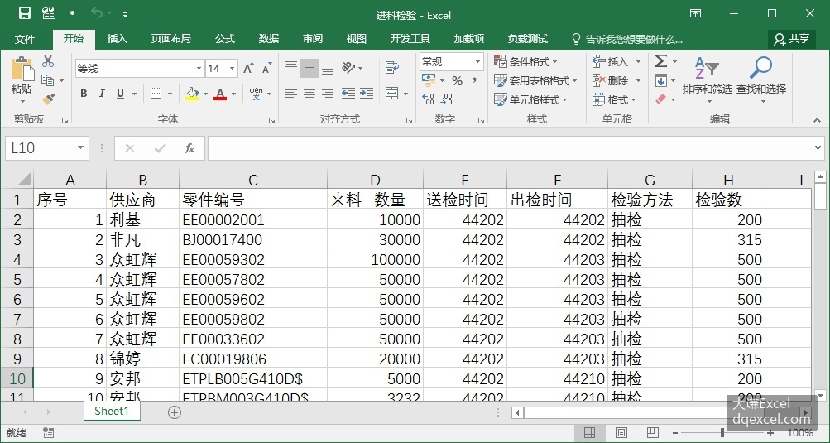Click the Clear eraser icon
This screenshot has width=830, height=443.
tap(661, 99)
